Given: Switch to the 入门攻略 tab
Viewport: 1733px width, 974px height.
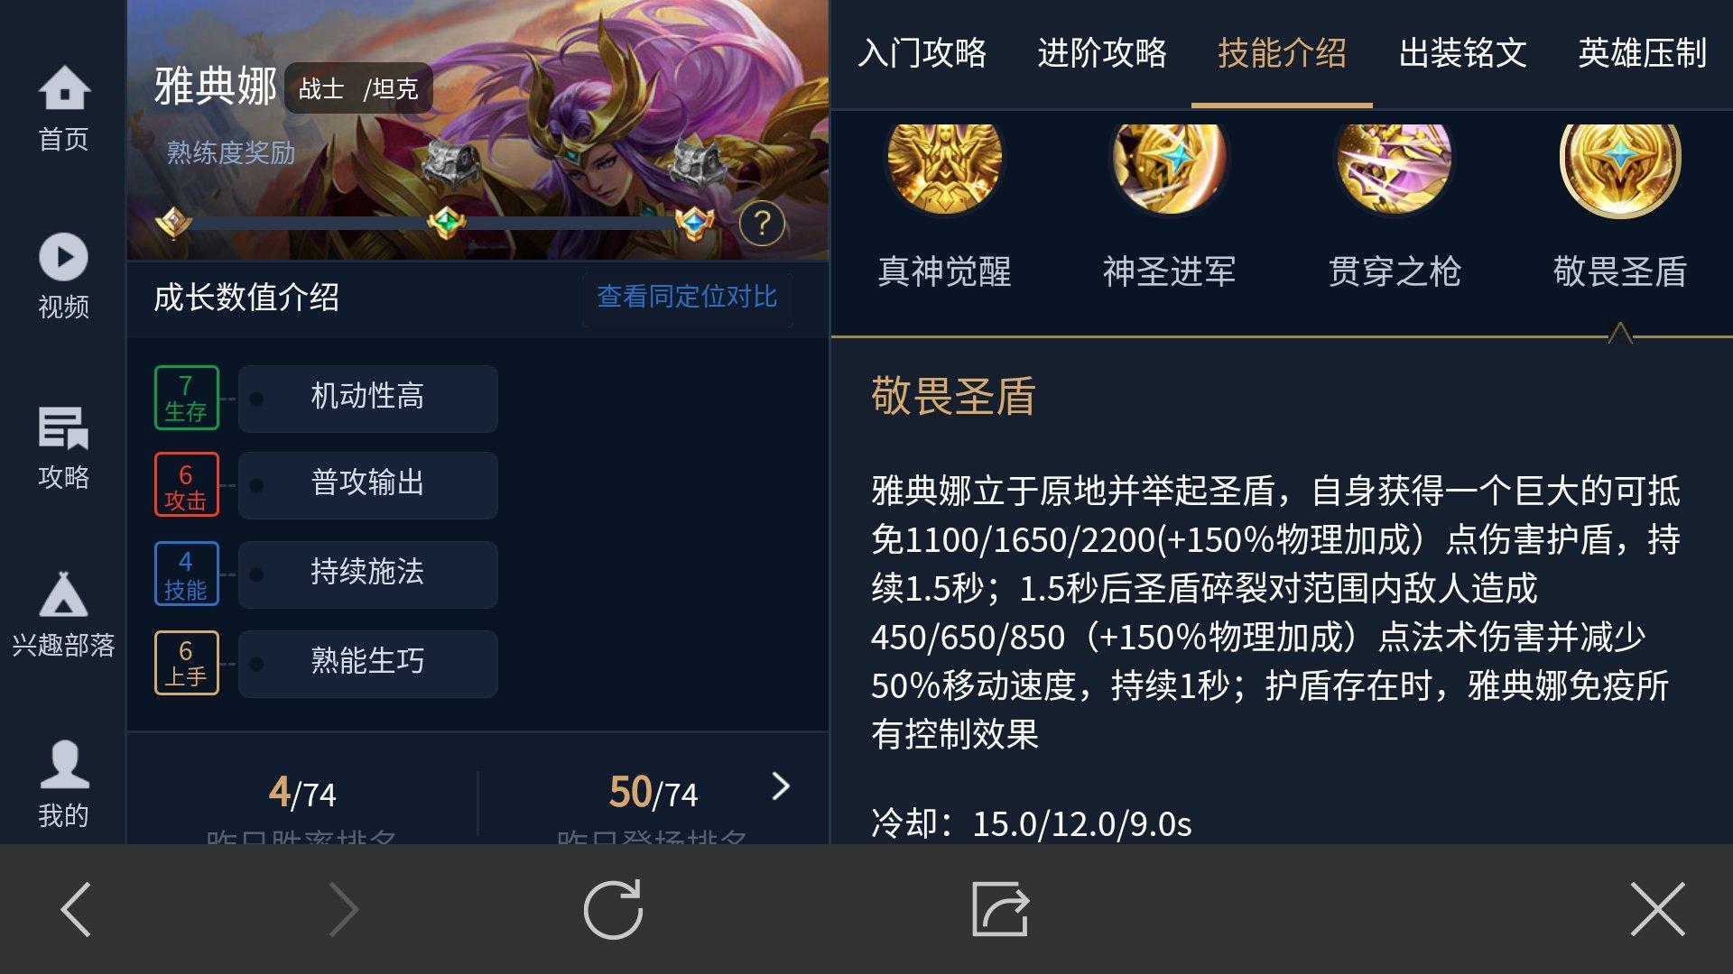Looking at the screenshot, I should tap(922, 53).
